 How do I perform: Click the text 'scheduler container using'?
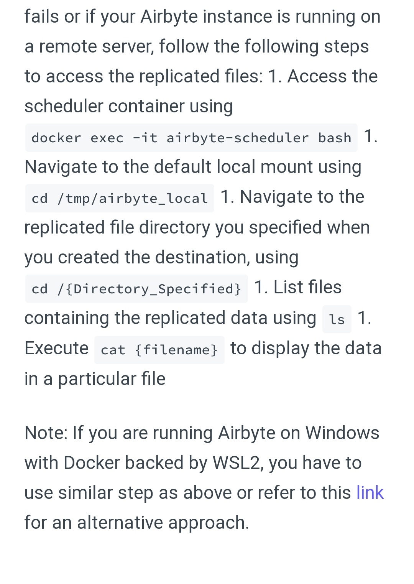[x=129, y=106]
